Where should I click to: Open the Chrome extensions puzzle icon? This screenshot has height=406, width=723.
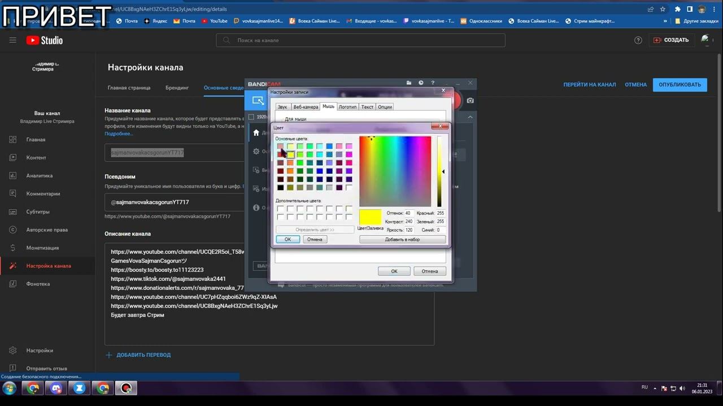point(677,9)
